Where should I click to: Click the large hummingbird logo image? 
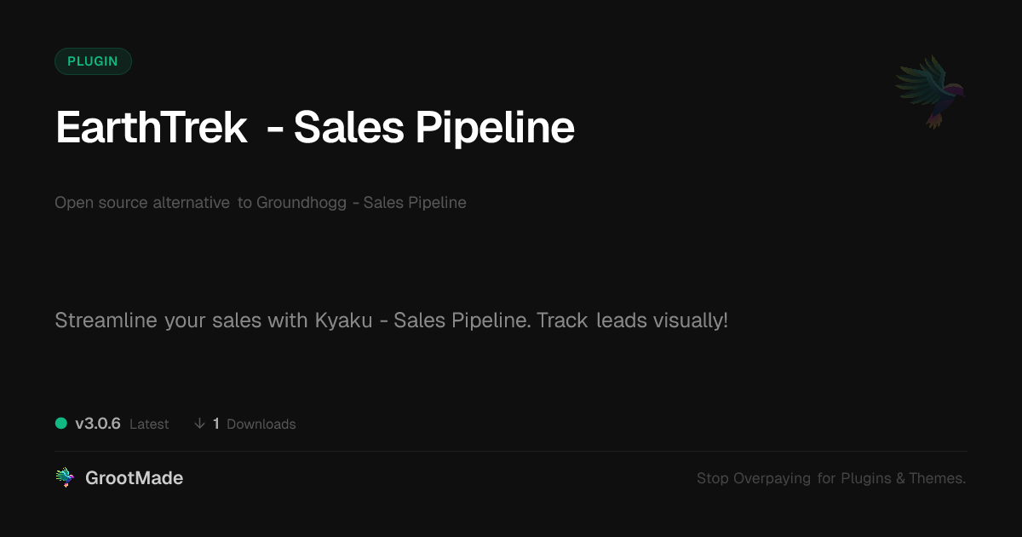tap(930, 91)
